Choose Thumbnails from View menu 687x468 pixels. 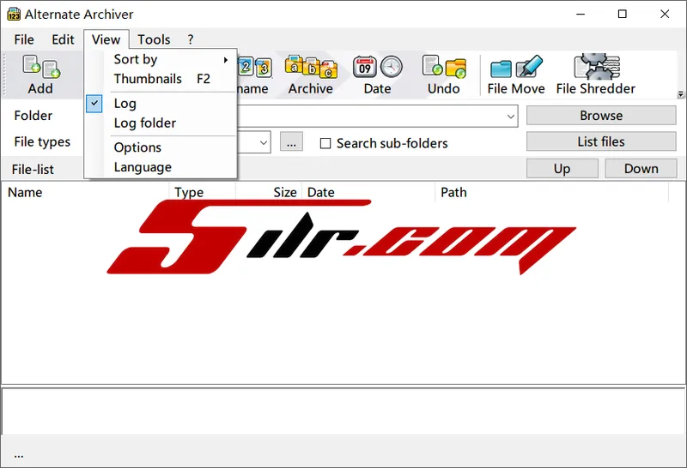coord(161,79)
